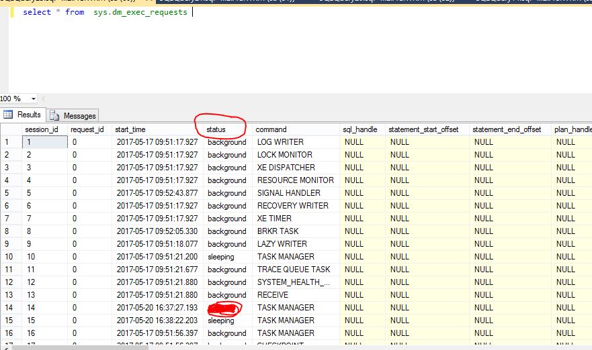Click the RECEIVE command cell
The height and width of the screenshot is (350, 592).
296,295
